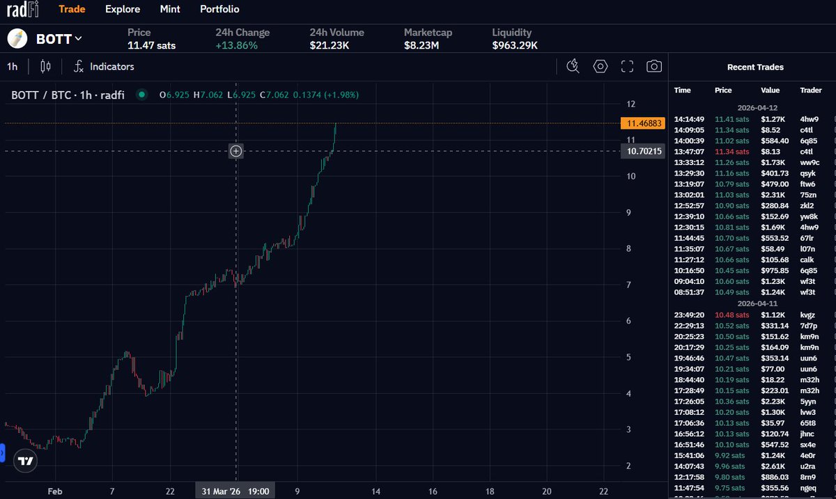This screenshot has width=836, height=499.
Task: Click the BOTT token avatar icon
Action: point(17,39)
